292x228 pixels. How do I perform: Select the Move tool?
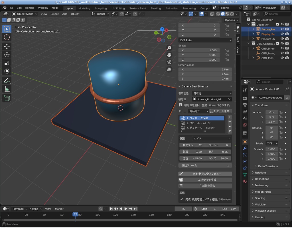coord(7,46)
